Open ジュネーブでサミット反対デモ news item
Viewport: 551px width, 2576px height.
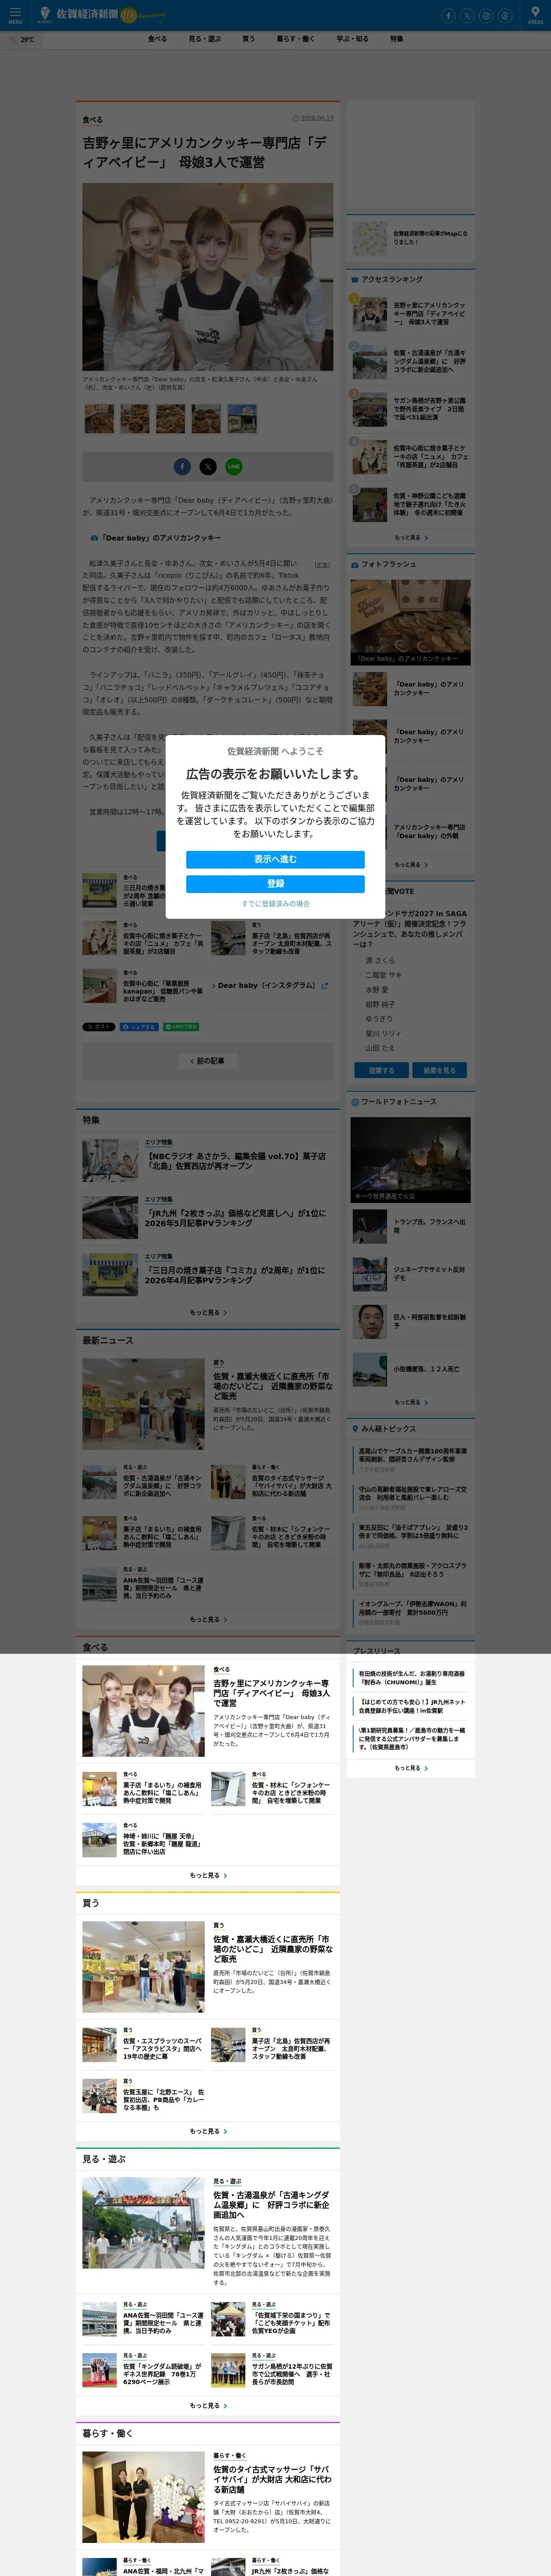[x=429, y=1274]
